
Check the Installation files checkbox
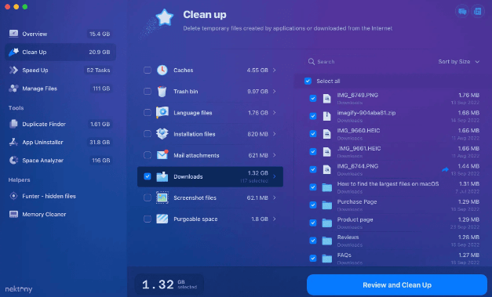[148, 134]
